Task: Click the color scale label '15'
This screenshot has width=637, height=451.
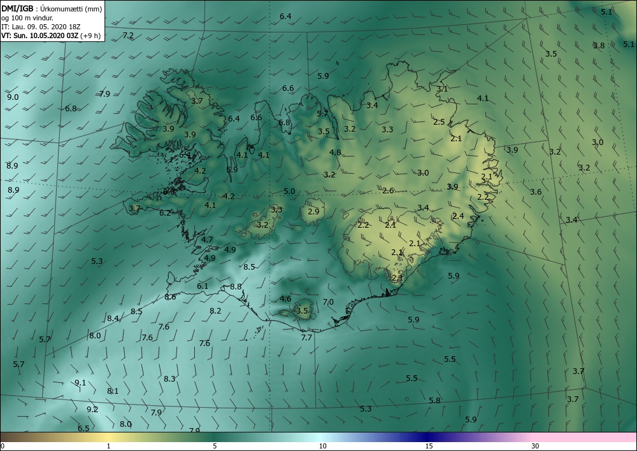Action: [x=429, y=447]
